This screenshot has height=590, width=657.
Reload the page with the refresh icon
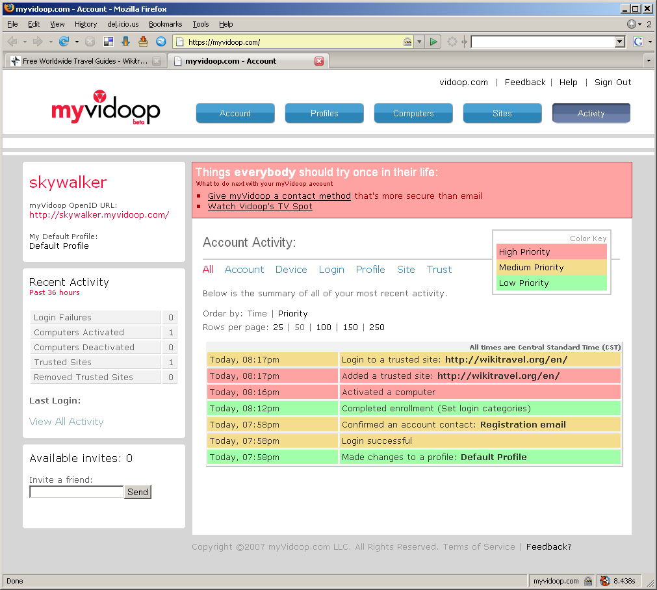click(x=64, y=42)
